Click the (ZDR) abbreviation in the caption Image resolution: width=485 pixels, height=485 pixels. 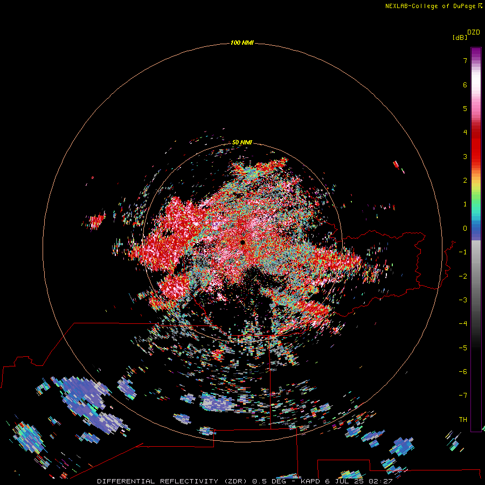pos(235,481)
